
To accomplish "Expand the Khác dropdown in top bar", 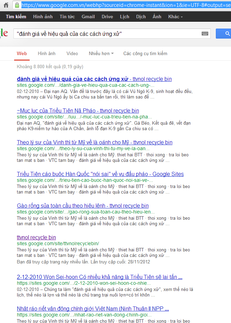I will click(x=175, y=17).
